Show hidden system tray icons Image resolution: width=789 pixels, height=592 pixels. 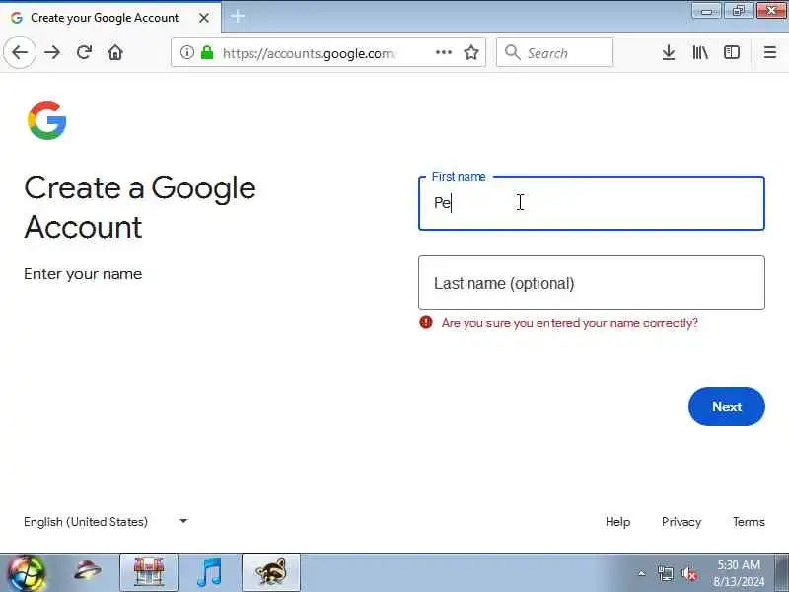pos(641,573)
